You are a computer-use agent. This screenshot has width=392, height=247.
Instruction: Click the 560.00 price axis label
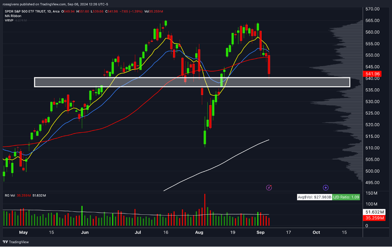(372, 32)
